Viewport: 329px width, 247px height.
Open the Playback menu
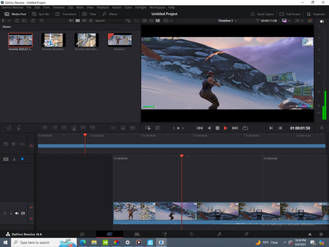tap(103, 7)
